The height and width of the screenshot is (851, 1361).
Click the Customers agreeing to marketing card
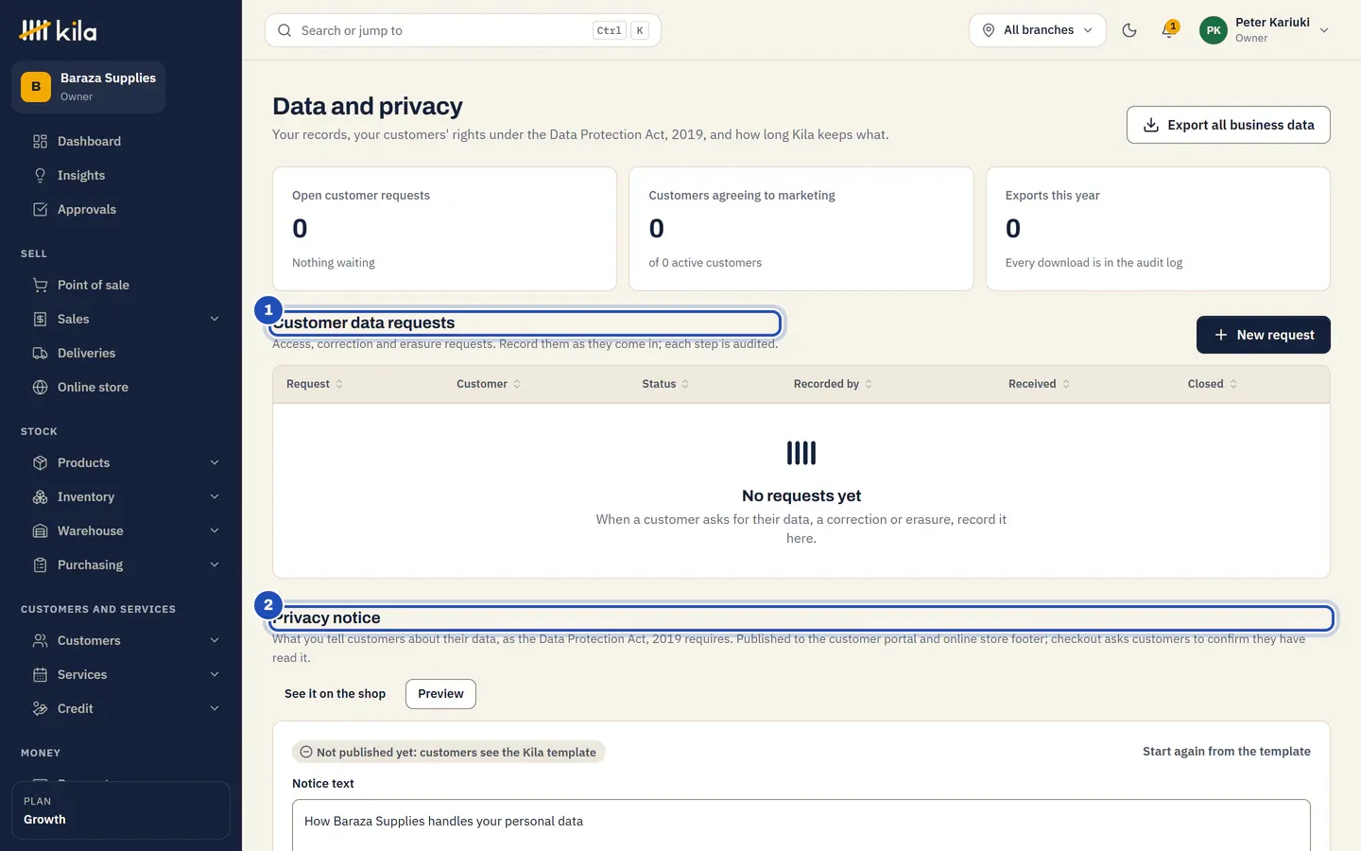801,229
